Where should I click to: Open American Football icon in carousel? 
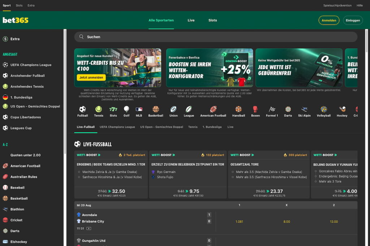click(x=213, y=109)
